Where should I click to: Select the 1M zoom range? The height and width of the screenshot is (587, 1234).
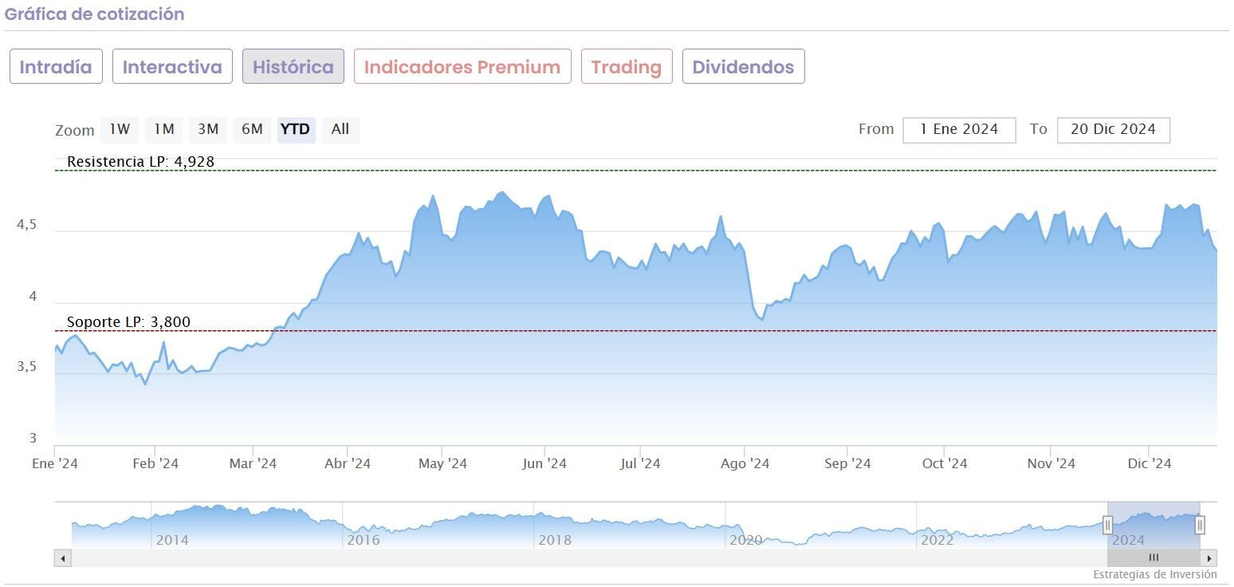click(x=164, y=129)
